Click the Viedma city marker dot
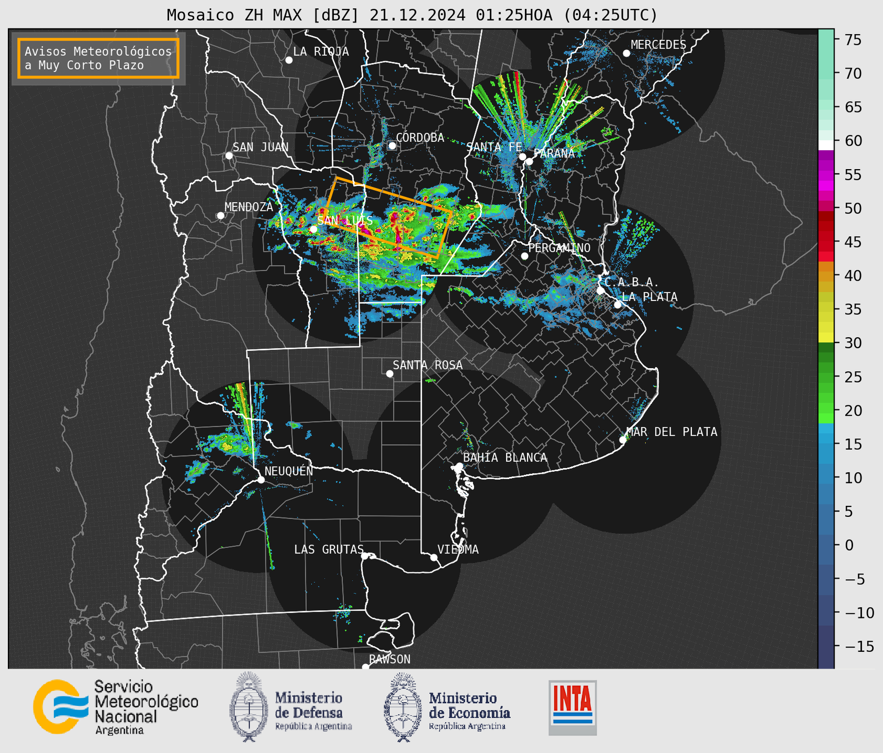The width and height of the screenshot is (883, 753). click(434, 557)
